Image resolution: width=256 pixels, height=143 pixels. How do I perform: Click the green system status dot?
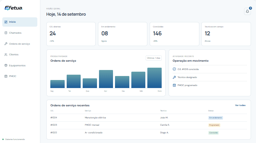point(3,139)
